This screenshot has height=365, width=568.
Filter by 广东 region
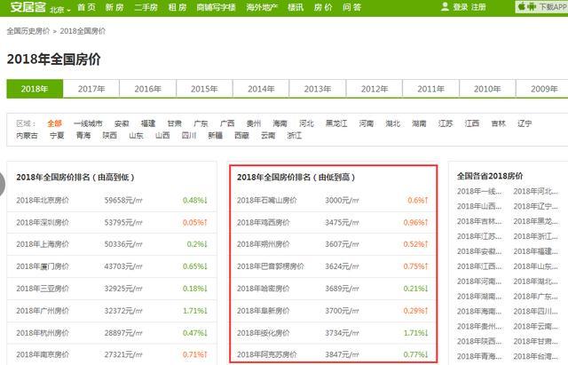[201, 123]
